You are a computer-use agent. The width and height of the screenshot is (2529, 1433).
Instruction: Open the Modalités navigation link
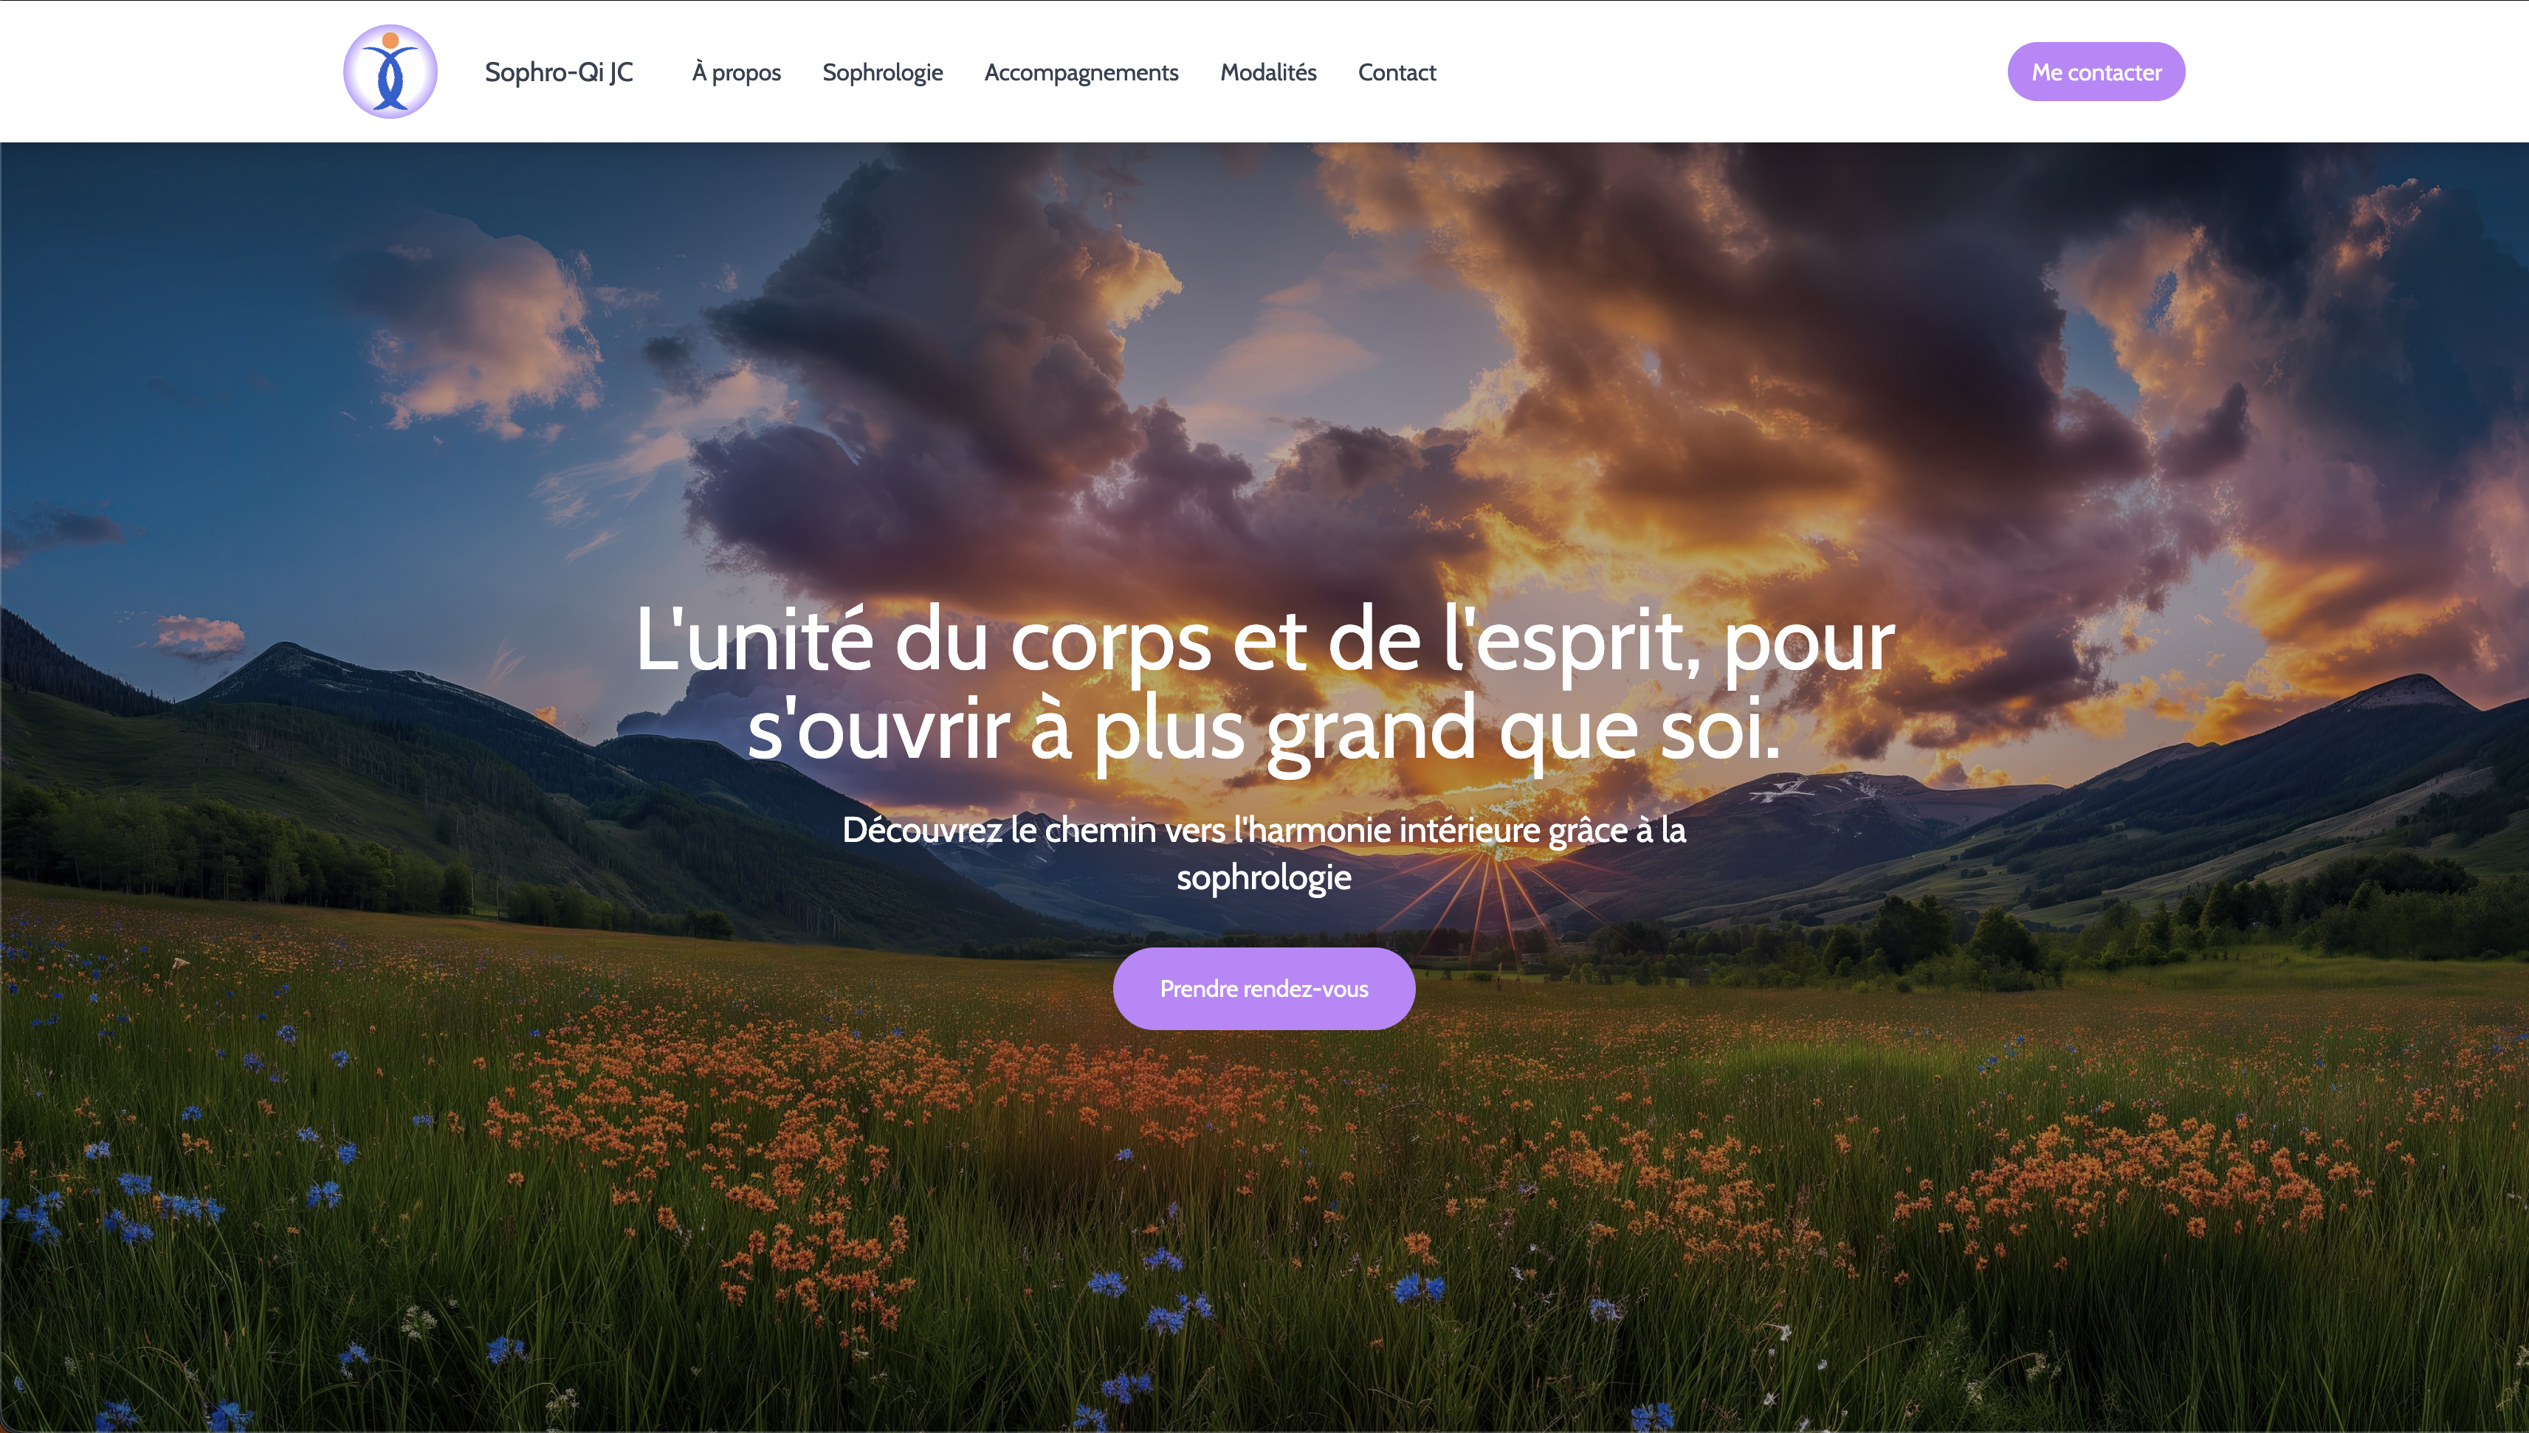1268,73
